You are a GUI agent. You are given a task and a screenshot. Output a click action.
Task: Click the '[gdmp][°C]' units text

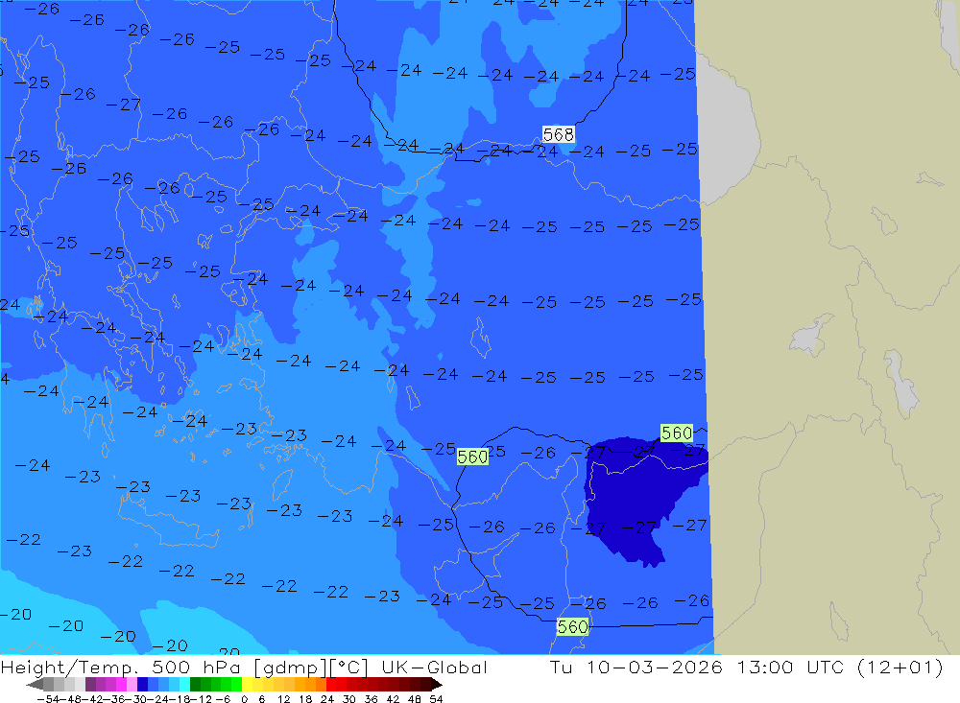(x=312, y=667)
